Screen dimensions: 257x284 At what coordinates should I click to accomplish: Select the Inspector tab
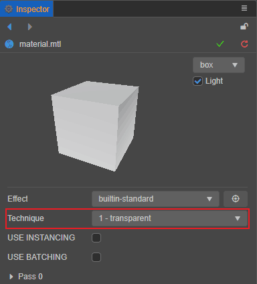(x=27, y=9)
